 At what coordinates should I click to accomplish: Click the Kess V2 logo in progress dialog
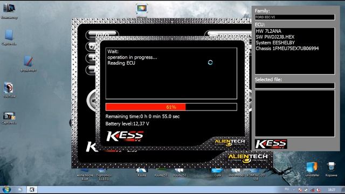[x=125, y=136]
